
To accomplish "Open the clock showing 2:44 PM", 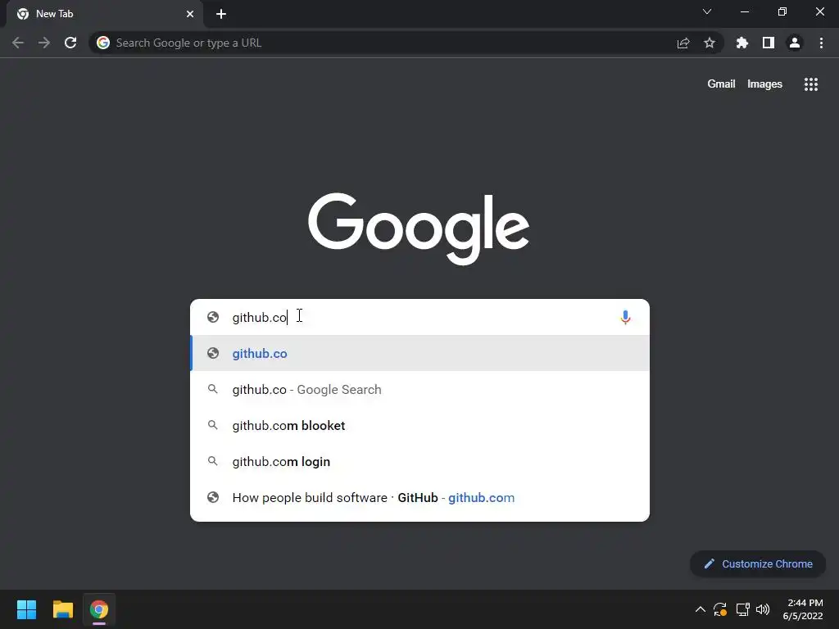I will [803, 609].
